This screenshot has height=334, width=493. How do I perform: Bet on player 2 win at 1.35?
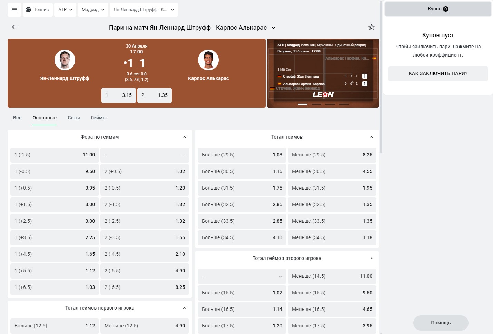click(x=155, y=95)
